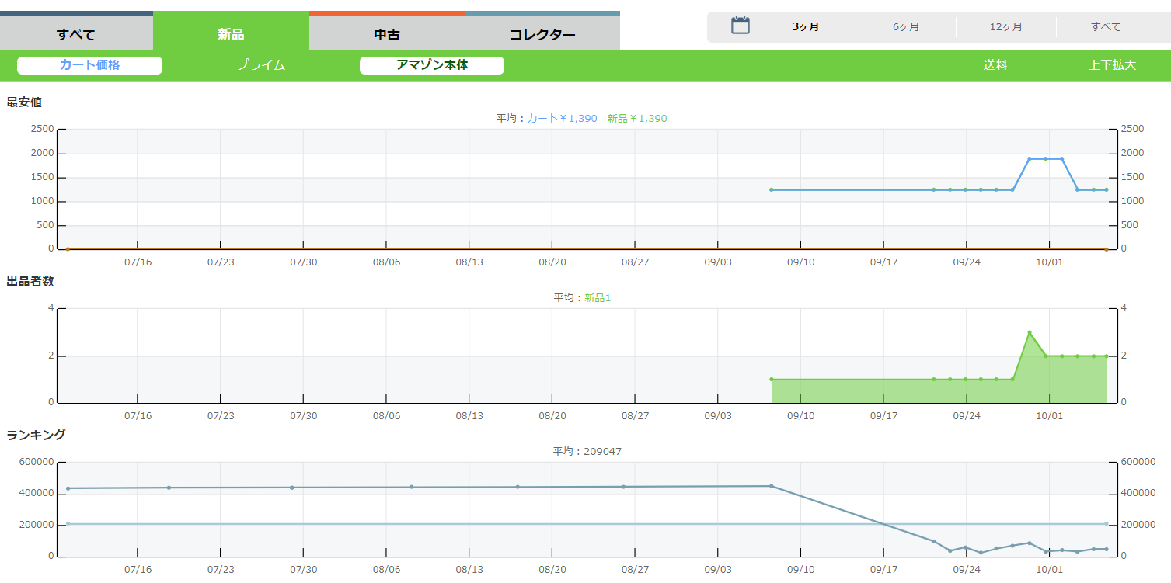Select the 12ヶ月 time range
This screenshot has height=583, width=1171.
[x=1005, y=27]
